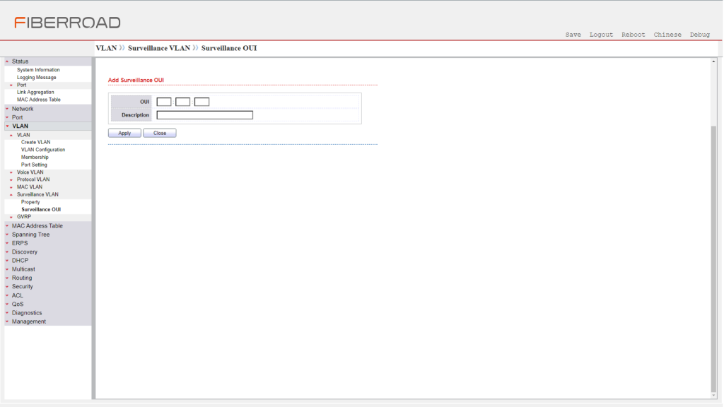Click the scrollbar down arrow
The height and width of the screenshot is (407, 724).
click(x=714, y=396)
